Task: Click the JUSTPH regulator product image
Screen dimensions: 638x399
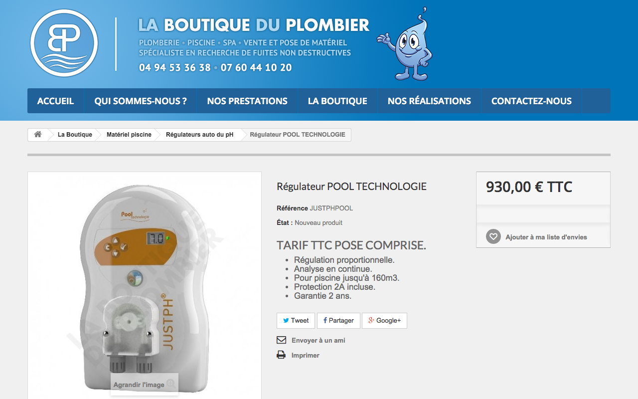Action: tap(145, 285)
